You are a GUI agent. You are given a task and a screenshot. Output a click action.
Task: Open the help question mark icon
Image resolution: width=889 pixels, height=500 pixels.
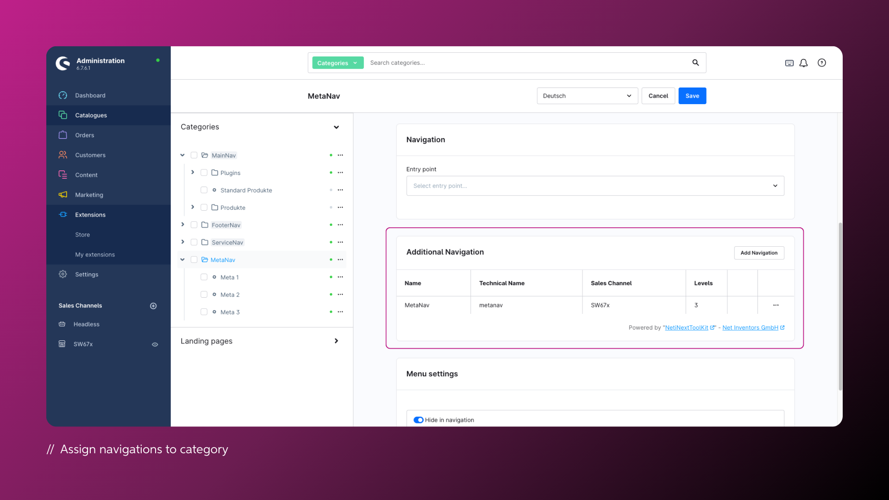[x=822, y=62]
